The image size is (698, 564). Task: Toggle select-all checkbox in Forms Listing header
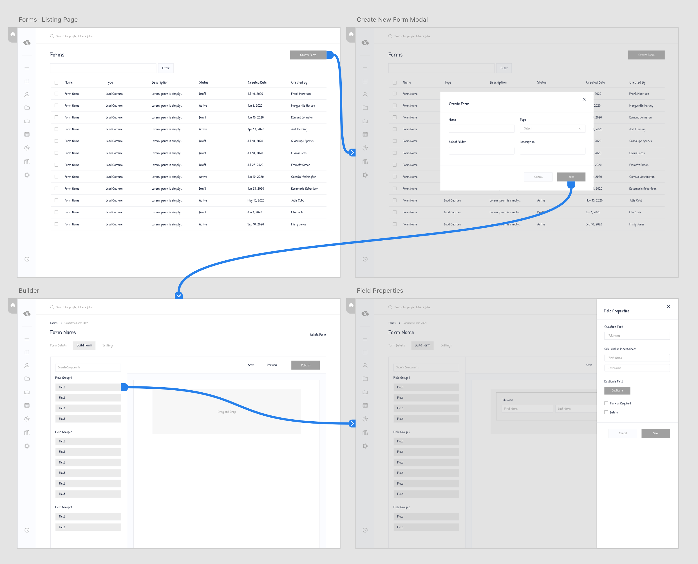point(56,82)
